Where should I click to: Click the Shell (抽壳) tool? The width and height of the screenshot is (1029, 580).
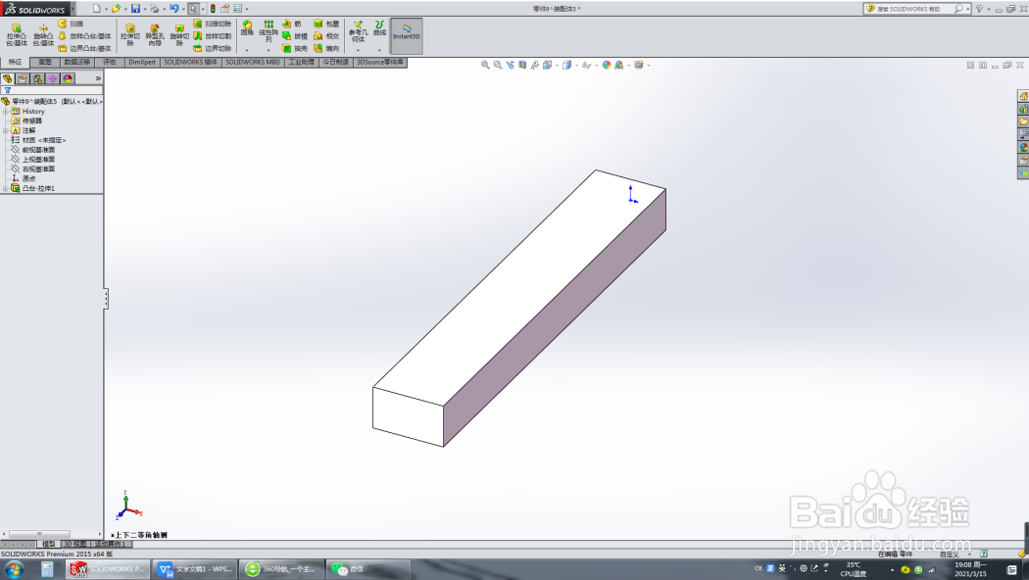tap(295, 49)
